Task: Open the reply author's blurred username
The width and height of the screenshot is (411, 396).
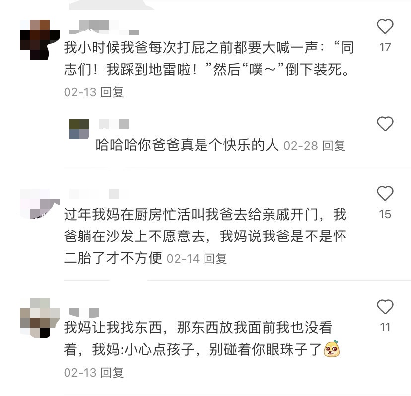Action: (114, 124)
